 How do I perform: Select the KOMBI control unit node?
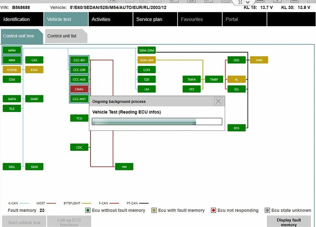[x=12, y=70]
